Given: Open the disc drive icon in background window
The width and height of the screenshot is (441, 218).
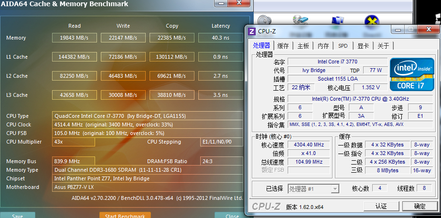Looking at the screenshot, I should click(301, 20).
